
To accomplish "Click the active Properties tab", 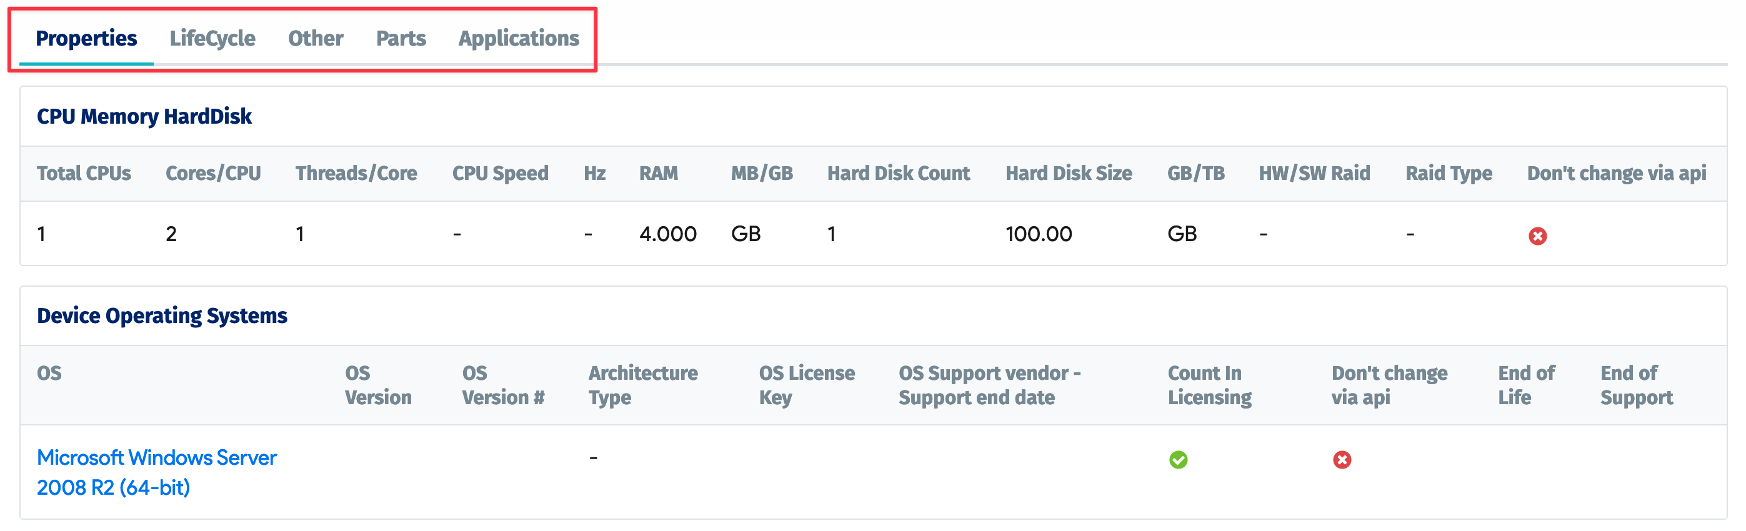I will [86, 39].
